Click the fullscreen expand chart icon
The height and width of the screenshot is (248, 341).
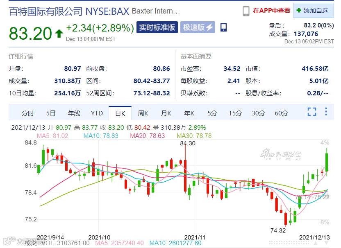click(x=312, y=112)
